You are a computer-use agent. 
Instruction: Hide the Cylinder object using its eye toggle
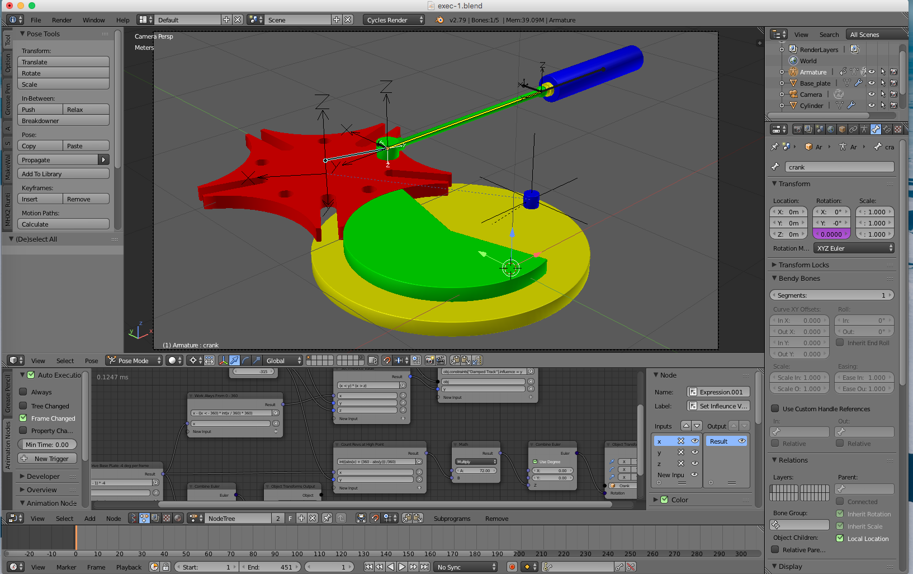tap(872, 105)
